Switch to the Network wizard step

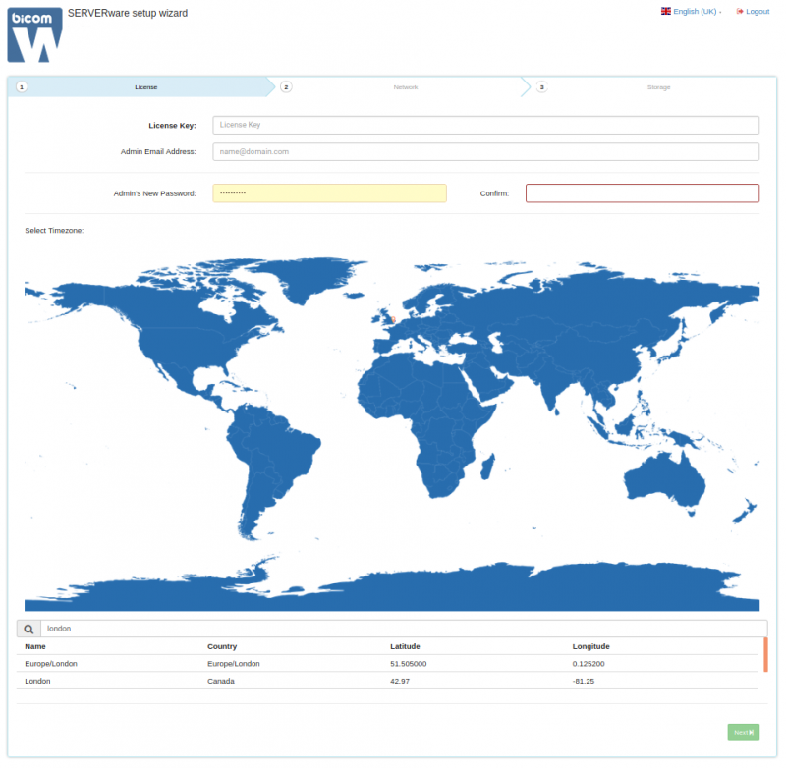click(406, 86)
